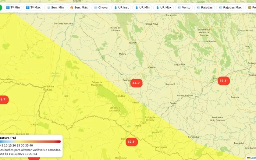Image resolution: width=256 pixels, height=160 pixels.
Task: Click the Barra da Estiva label
Action: [246, 30]
